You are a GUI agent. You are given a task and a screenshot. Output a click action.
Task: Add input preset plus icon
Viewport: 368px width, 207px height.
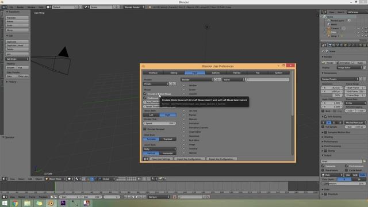pyautogui.click(x=171, y=84)
